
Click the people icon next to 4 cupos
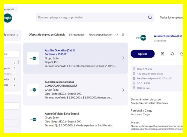pos(134,74)
